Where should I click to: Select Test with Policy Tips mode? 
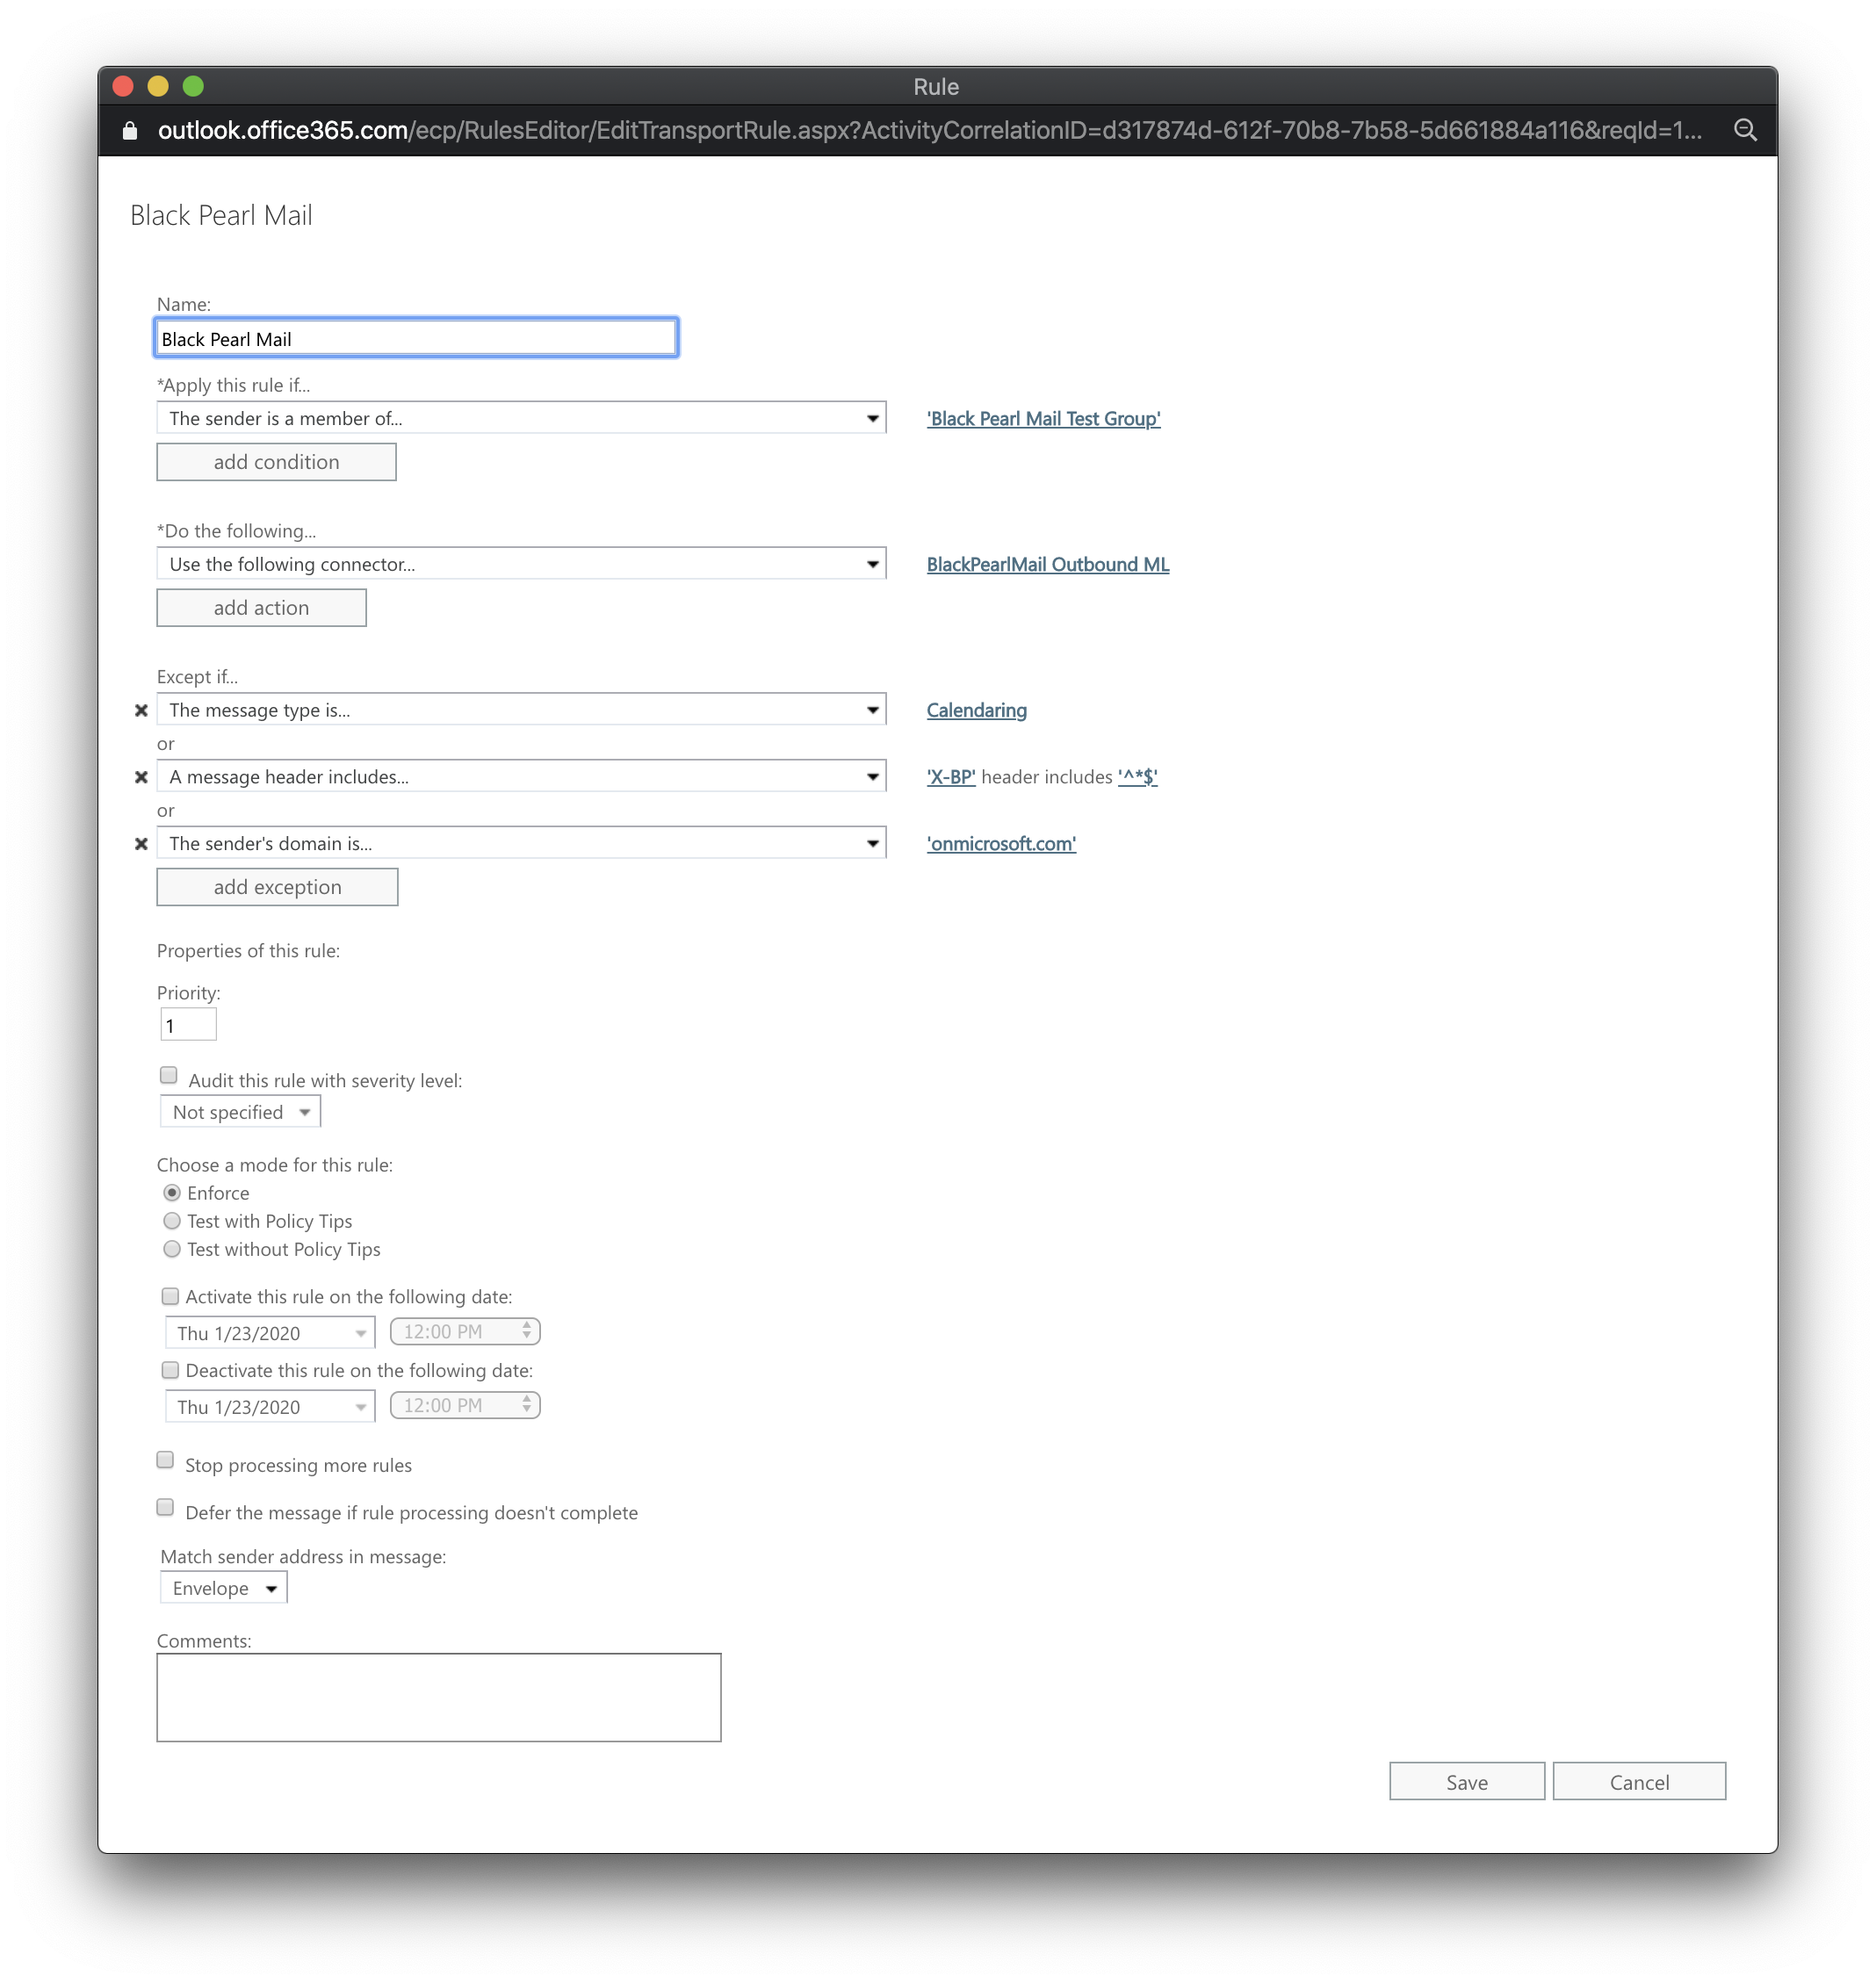[172, 1221]
